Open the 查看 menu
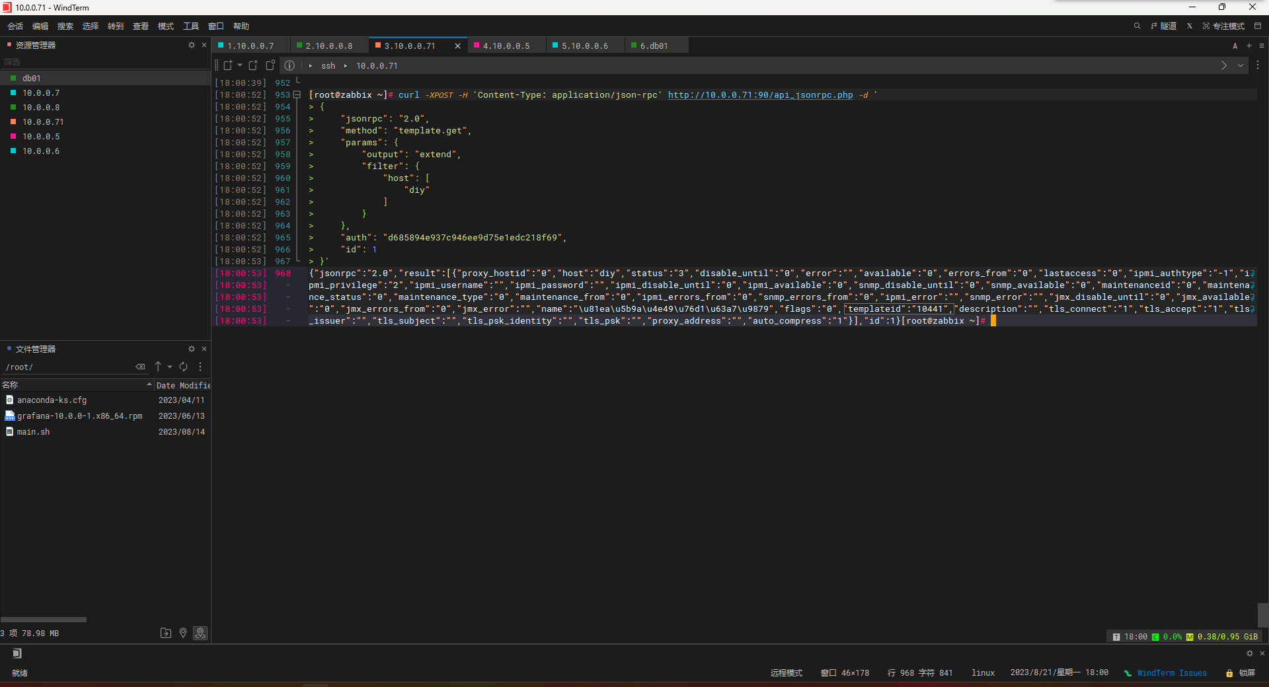 pos(141,26)
